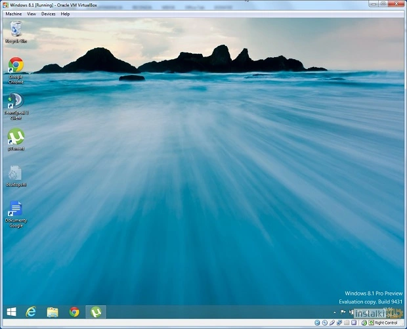
Task: Open the Help menu
Action: tap(65, 14)
